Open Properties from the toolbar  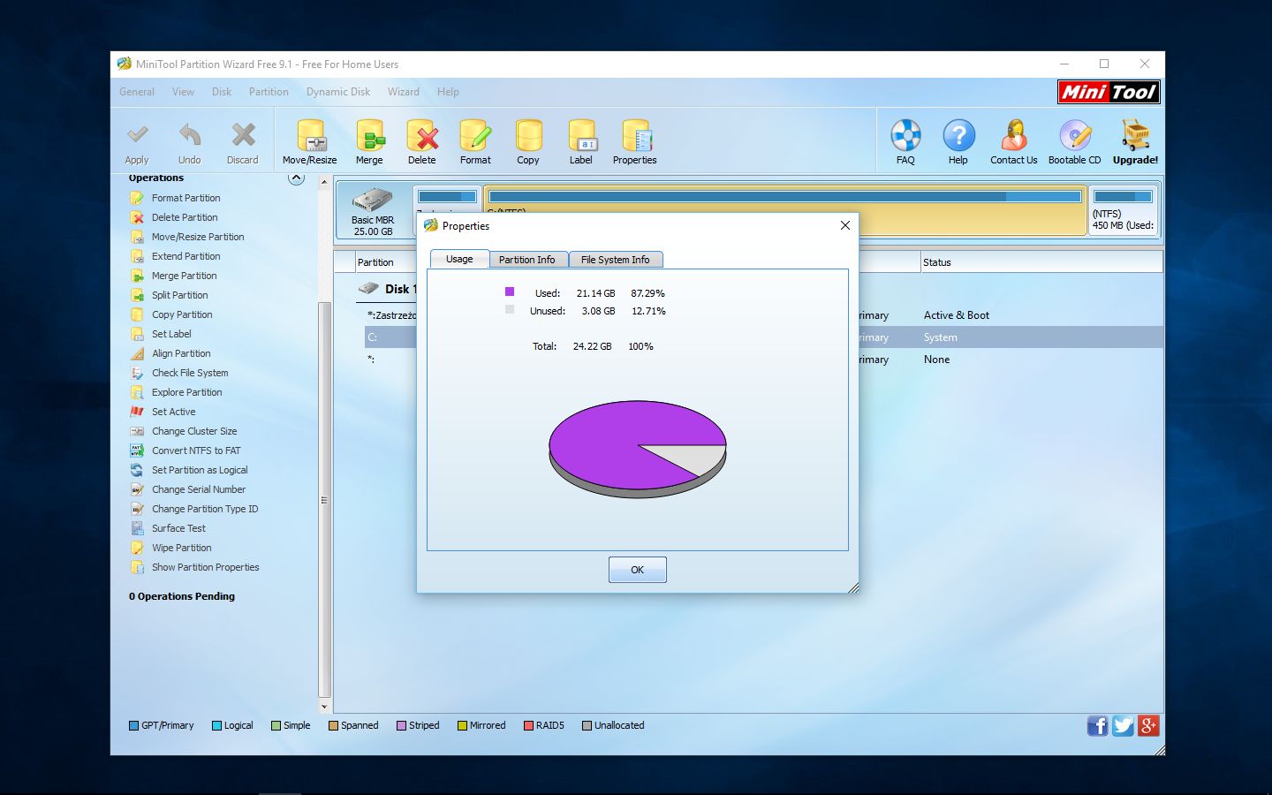coord(635,136)
